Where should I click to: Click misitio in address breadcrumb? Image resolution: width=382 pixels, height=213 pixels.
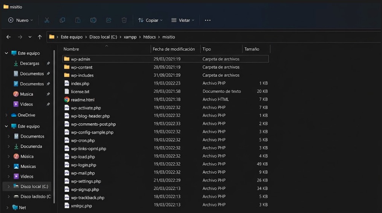pyautogui.click(x=169, y=37)
